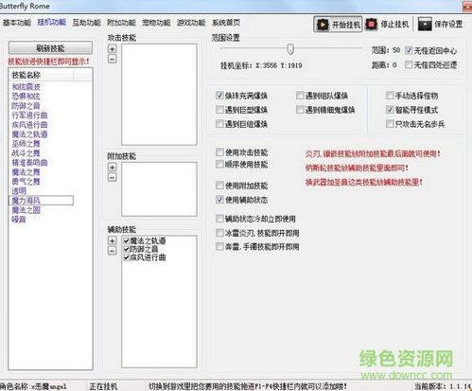Click the 正在挂机 status bar entry
472x391 pixels.
(x=103, y=386)
